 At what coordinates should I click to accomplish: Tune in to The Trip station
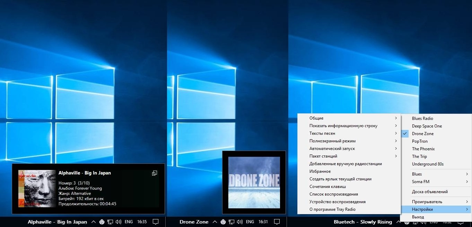(436, 157)
